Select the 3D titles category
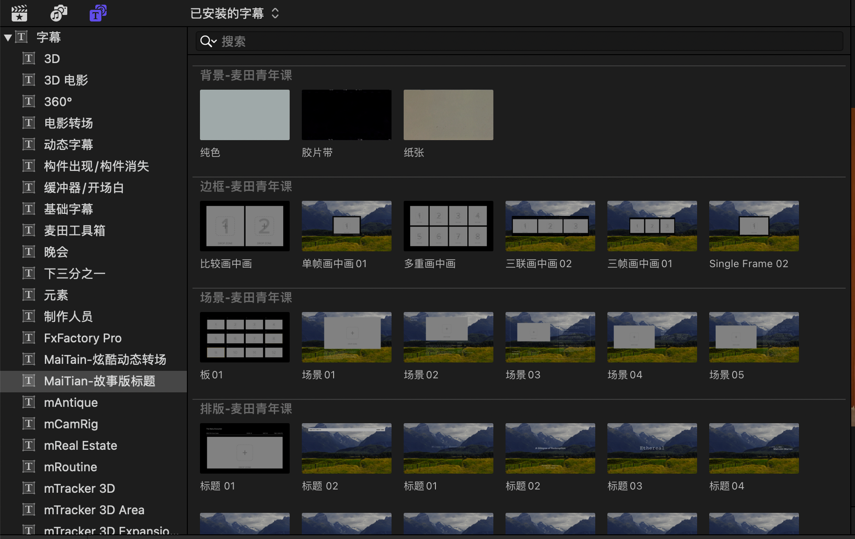Viewport: 855px width, 539px height. (x=93, y=59)
